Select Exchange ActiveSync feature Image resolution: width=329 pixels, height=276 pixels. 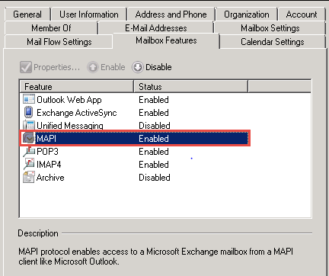[x=77, y=113]
